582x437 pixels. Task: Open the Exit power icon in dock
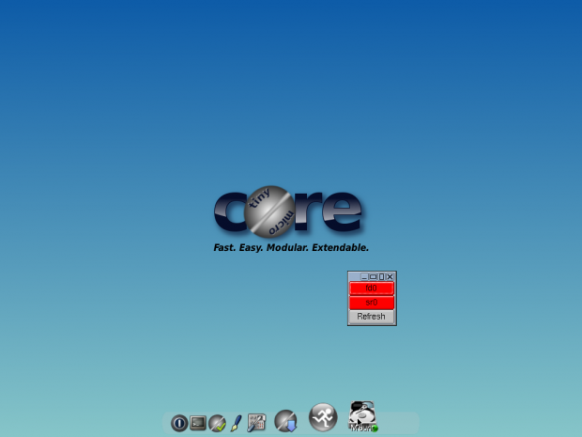coord(179,423)
